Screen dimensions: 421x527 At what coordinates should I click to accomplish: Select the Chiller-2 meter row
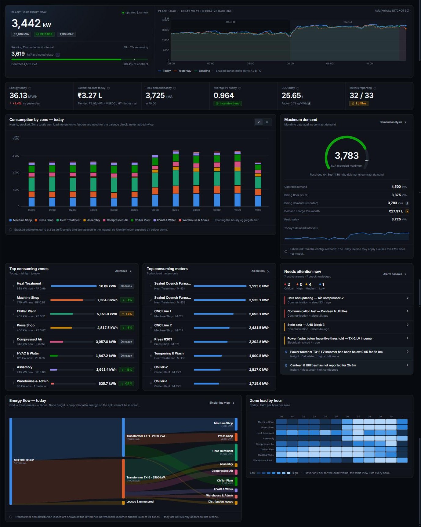pos(209,370)
